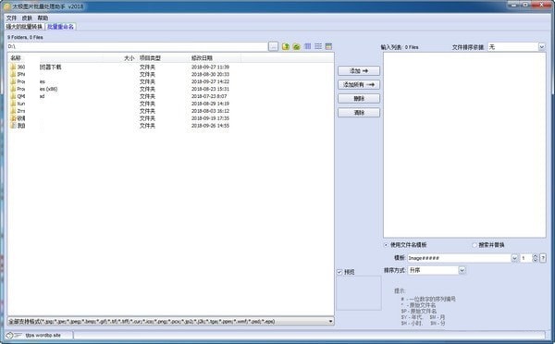
Task: Select the folder icon of the 360 row
Action: coord(13,67)
